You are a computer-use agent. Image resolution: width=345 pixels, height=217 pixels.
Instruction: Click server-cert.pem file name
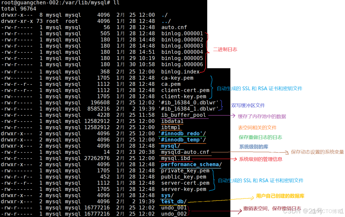(x=185, y=183)
